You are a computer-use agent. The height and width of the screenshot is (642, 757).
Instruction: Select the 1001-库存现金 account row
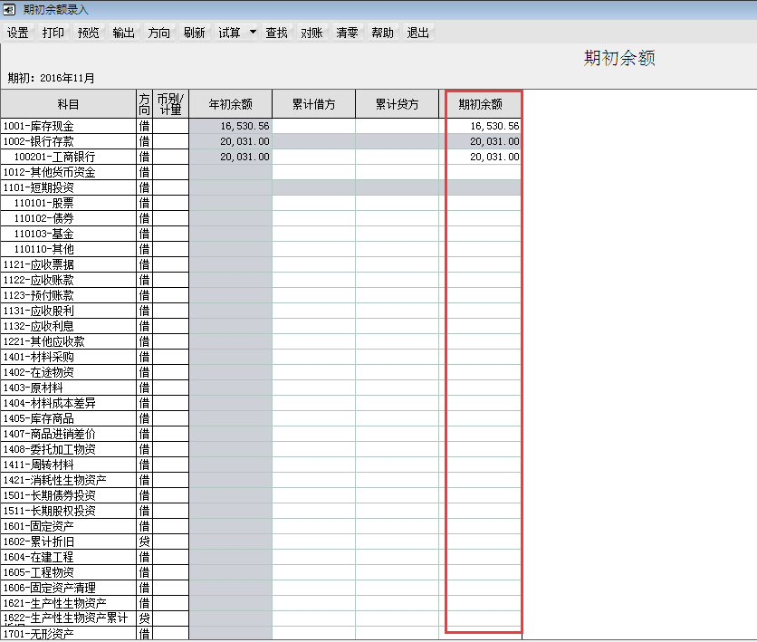click(x=68, y=126)
